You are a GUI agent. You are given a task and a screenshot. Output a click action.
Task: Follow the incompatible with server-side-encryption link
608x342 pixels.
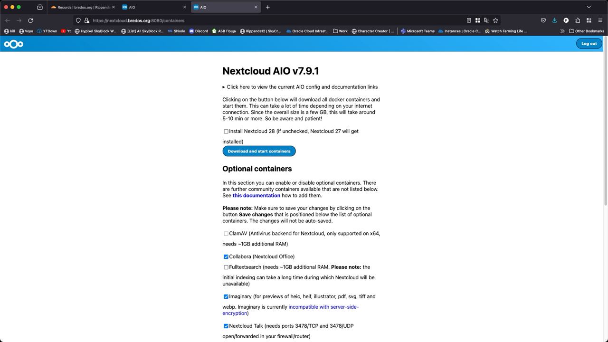pyautogui.click(x=290, y=310)
